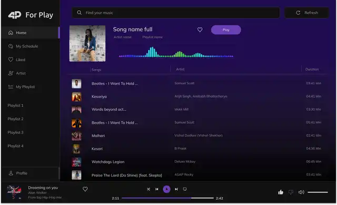This screenshot has height=205, width=337.
Task: Select Playlist 2
Action: (x=15, y=119)
